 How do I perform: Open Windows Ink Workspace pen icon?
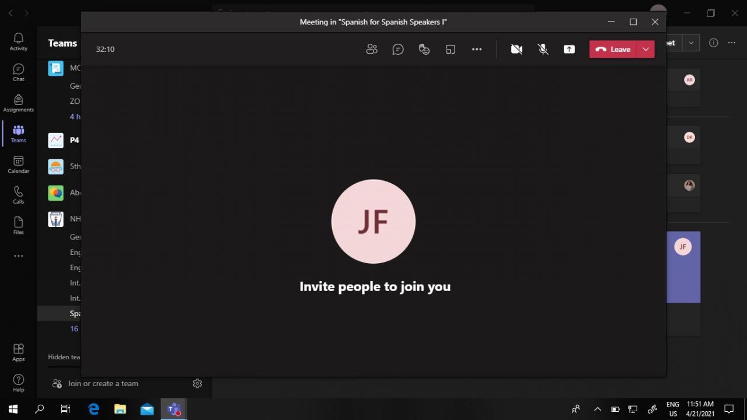tap(652, 409)
